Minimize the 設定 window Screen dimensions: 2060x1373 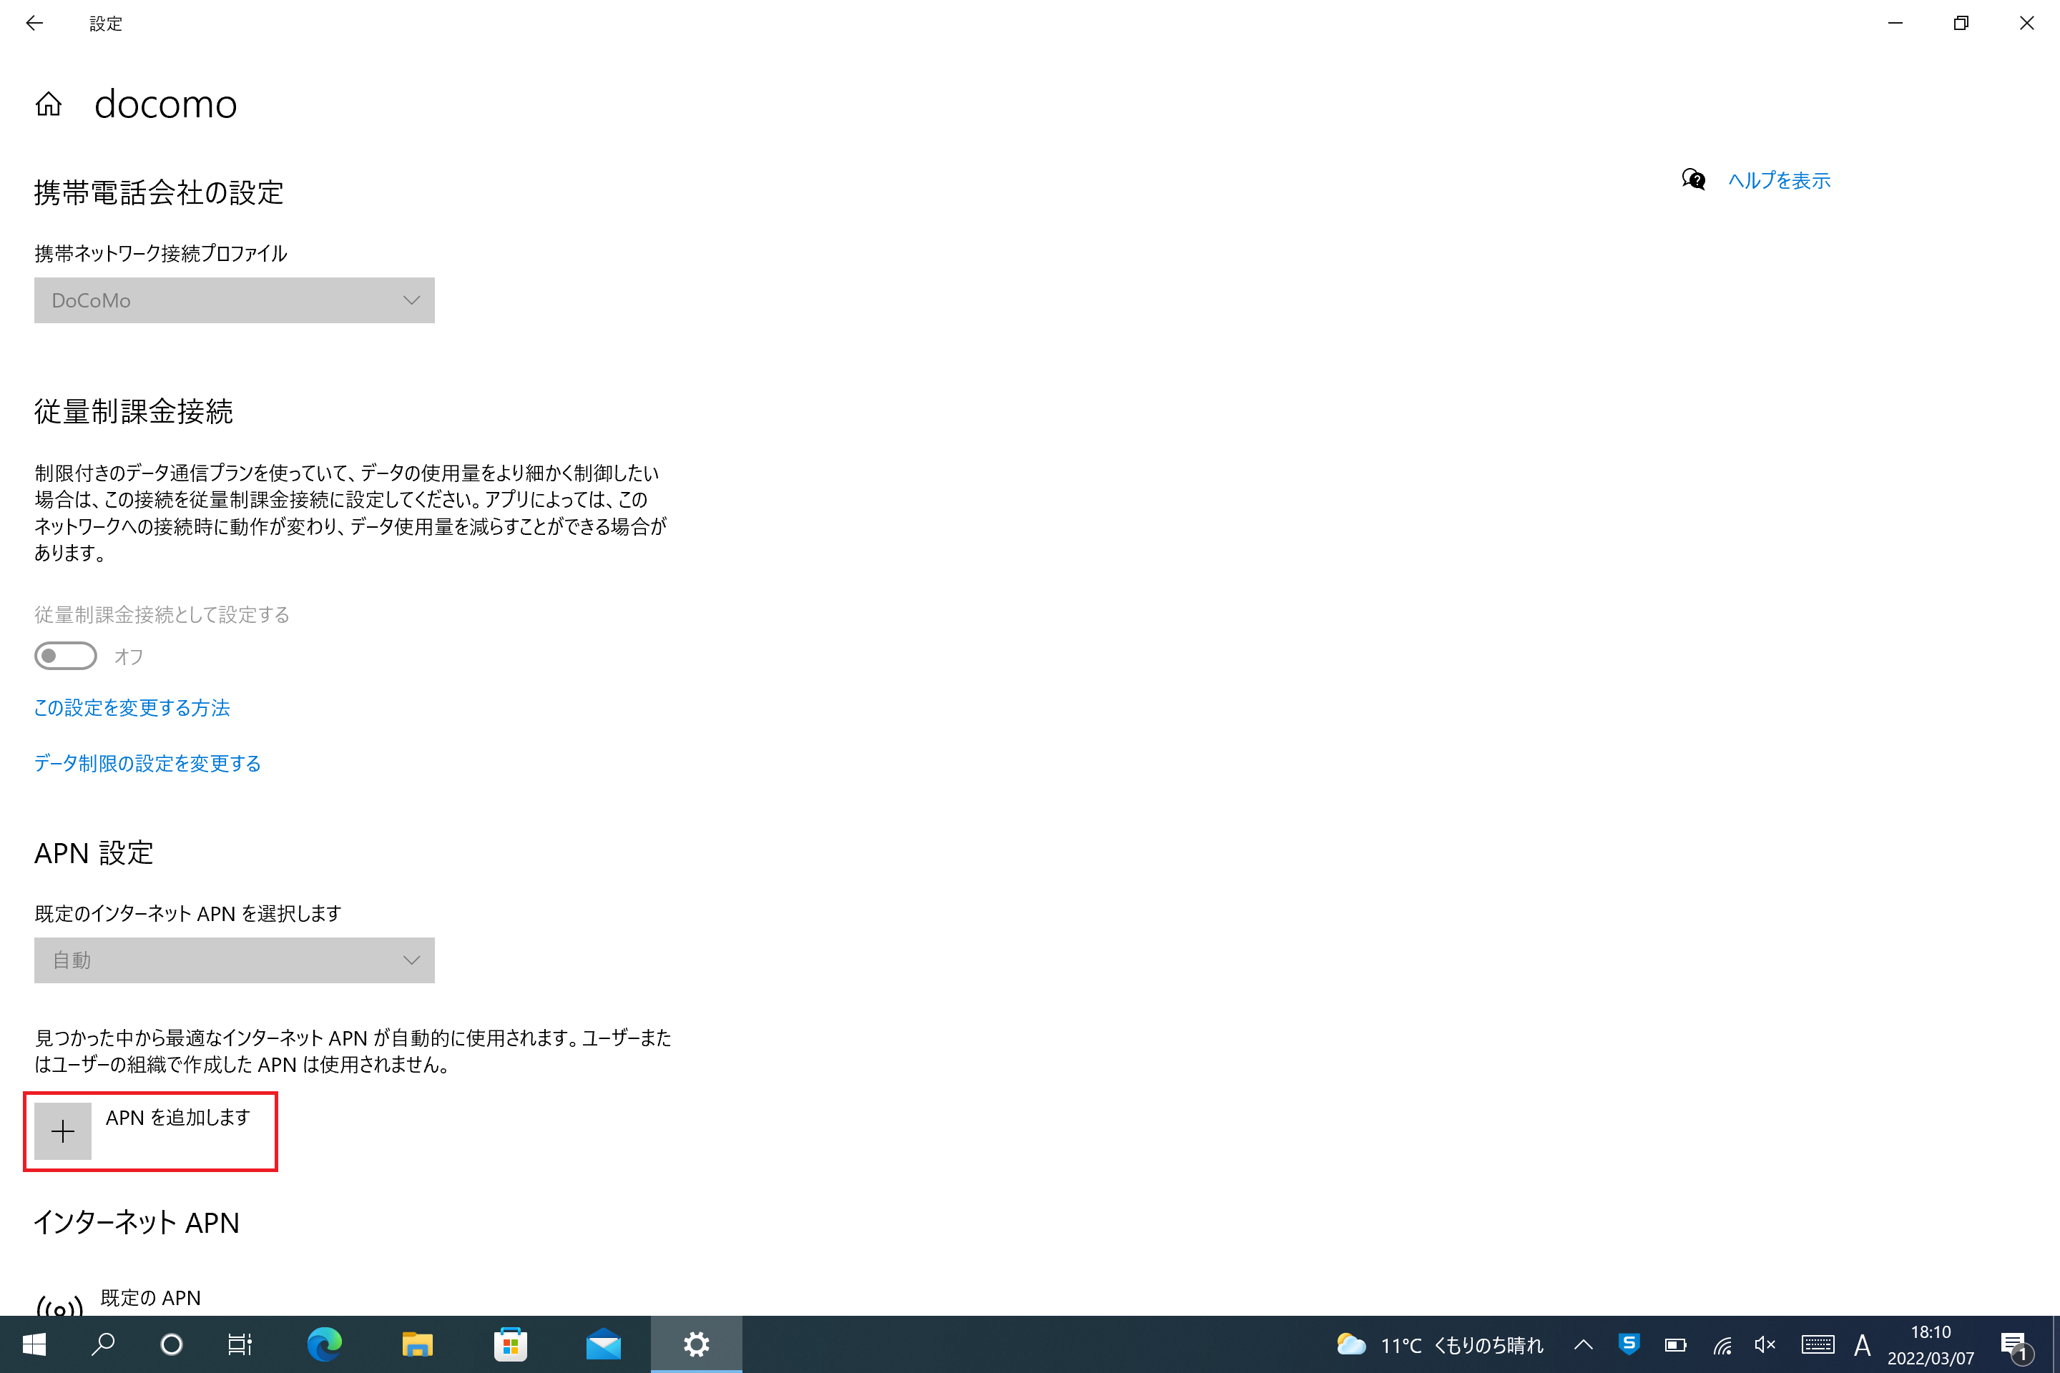pos(1895,24)
